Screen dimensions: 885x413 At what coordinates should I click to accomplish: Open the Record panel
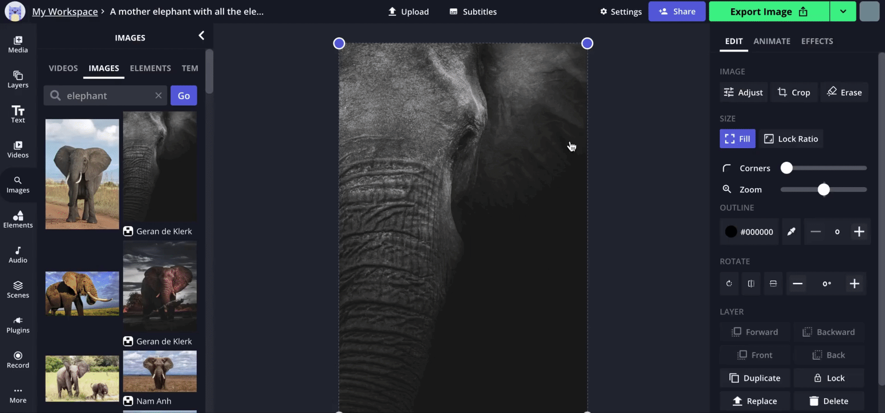[18, 359]
